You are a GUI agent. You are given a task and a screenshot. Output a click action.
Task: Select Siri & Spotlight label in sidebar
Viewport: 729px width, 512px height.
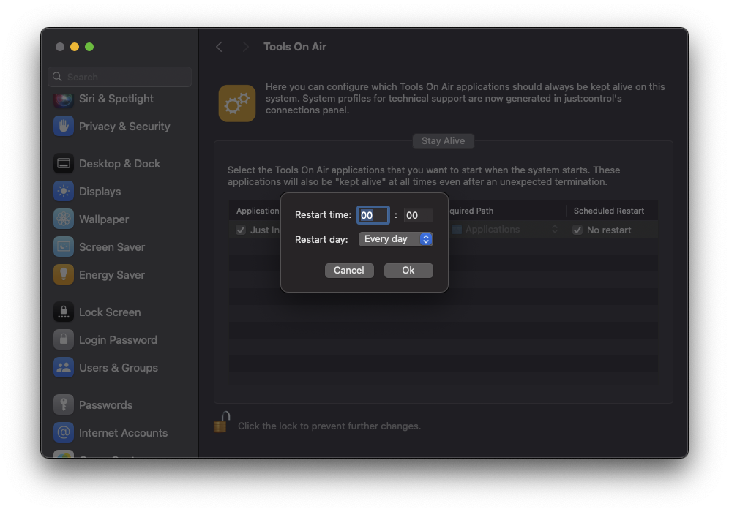(116, 99)
